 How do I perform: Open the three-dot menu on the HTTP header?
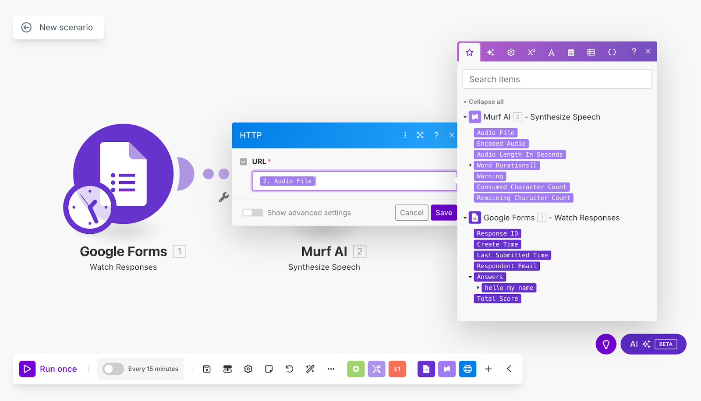[404, 135]
